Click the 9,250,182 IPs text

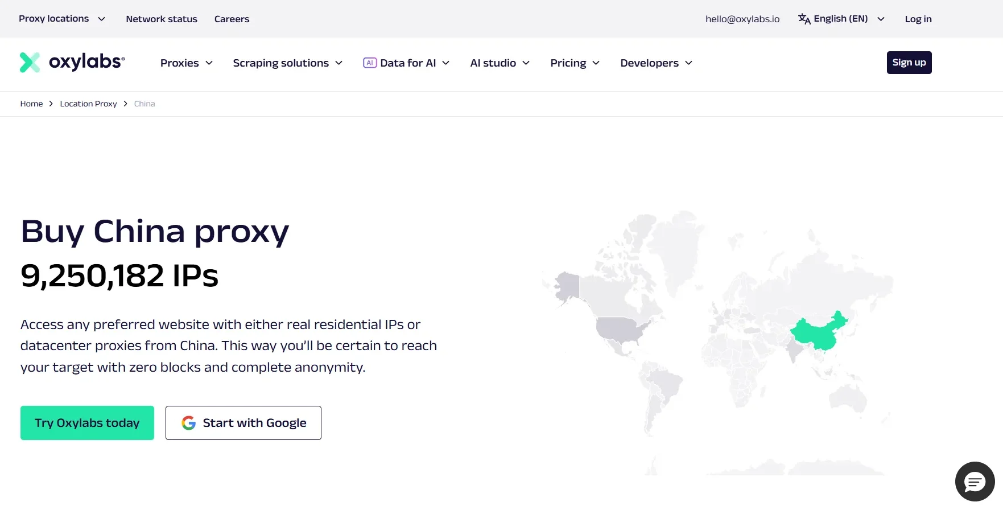coord(119,275)
